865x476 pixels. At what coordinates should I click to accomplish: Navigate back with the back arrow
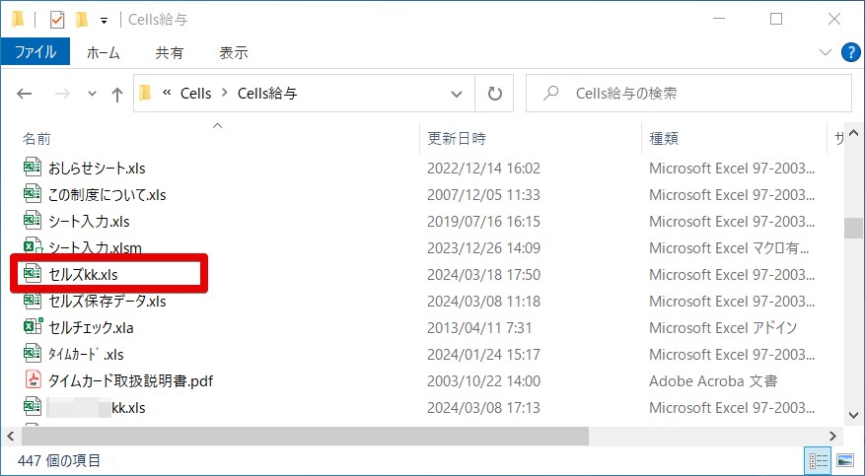pos(26,95)
